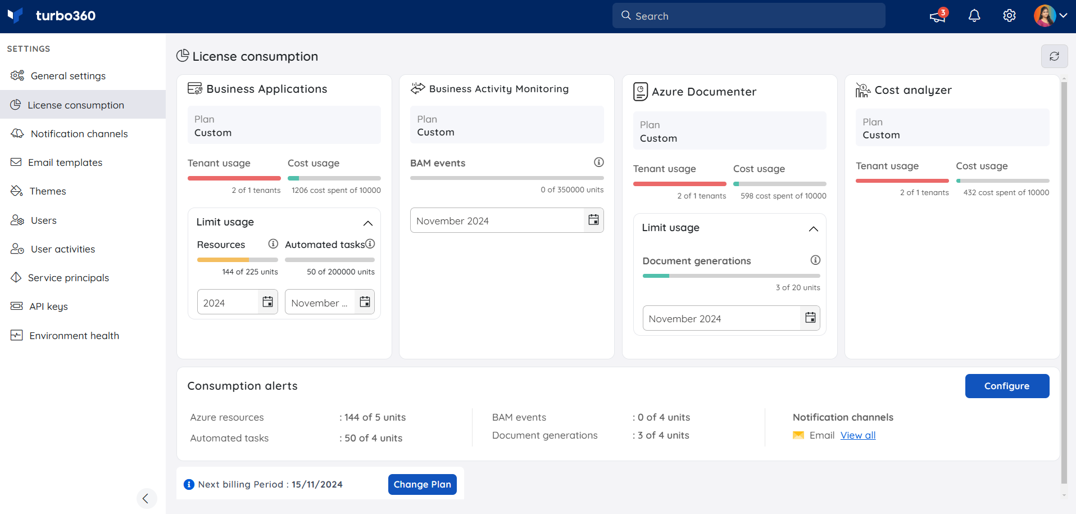Click Business Applications November month field
Image resolution: width=1076 pixels, height=514 pixels.
click(320, 303)
